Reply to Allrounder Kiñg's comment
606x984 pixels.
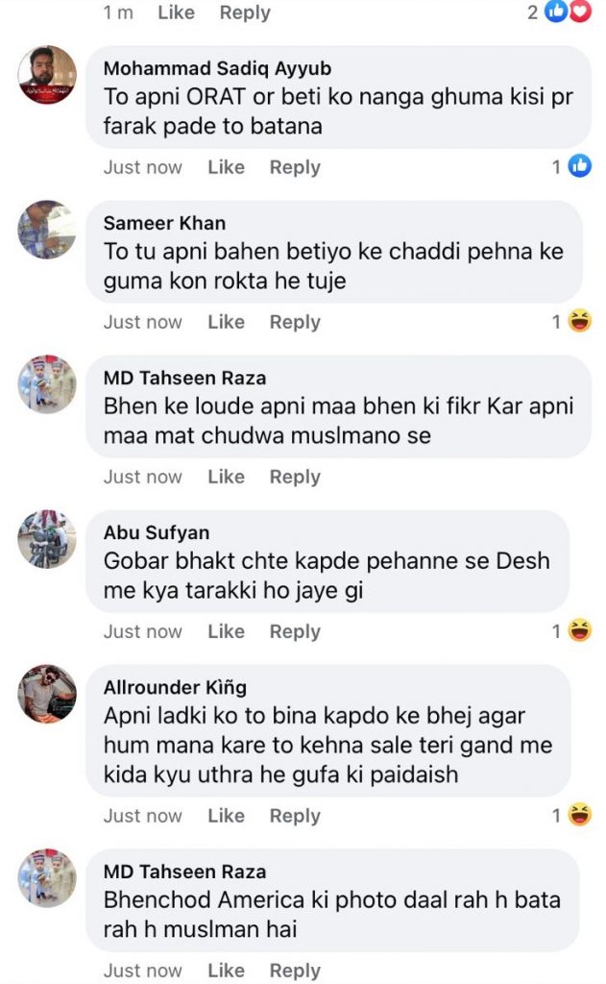point(295,816)
